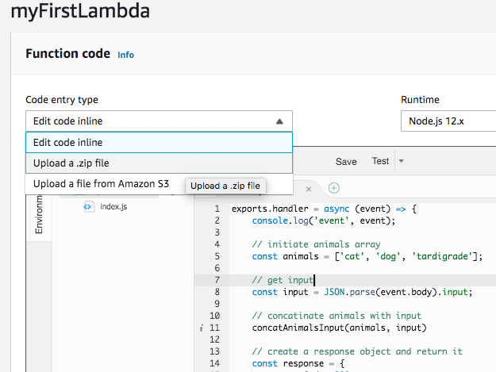Click line number 7 in the gutter
Image resolution: width=496 pixels, height=372 pixels.
coord(217,280)
